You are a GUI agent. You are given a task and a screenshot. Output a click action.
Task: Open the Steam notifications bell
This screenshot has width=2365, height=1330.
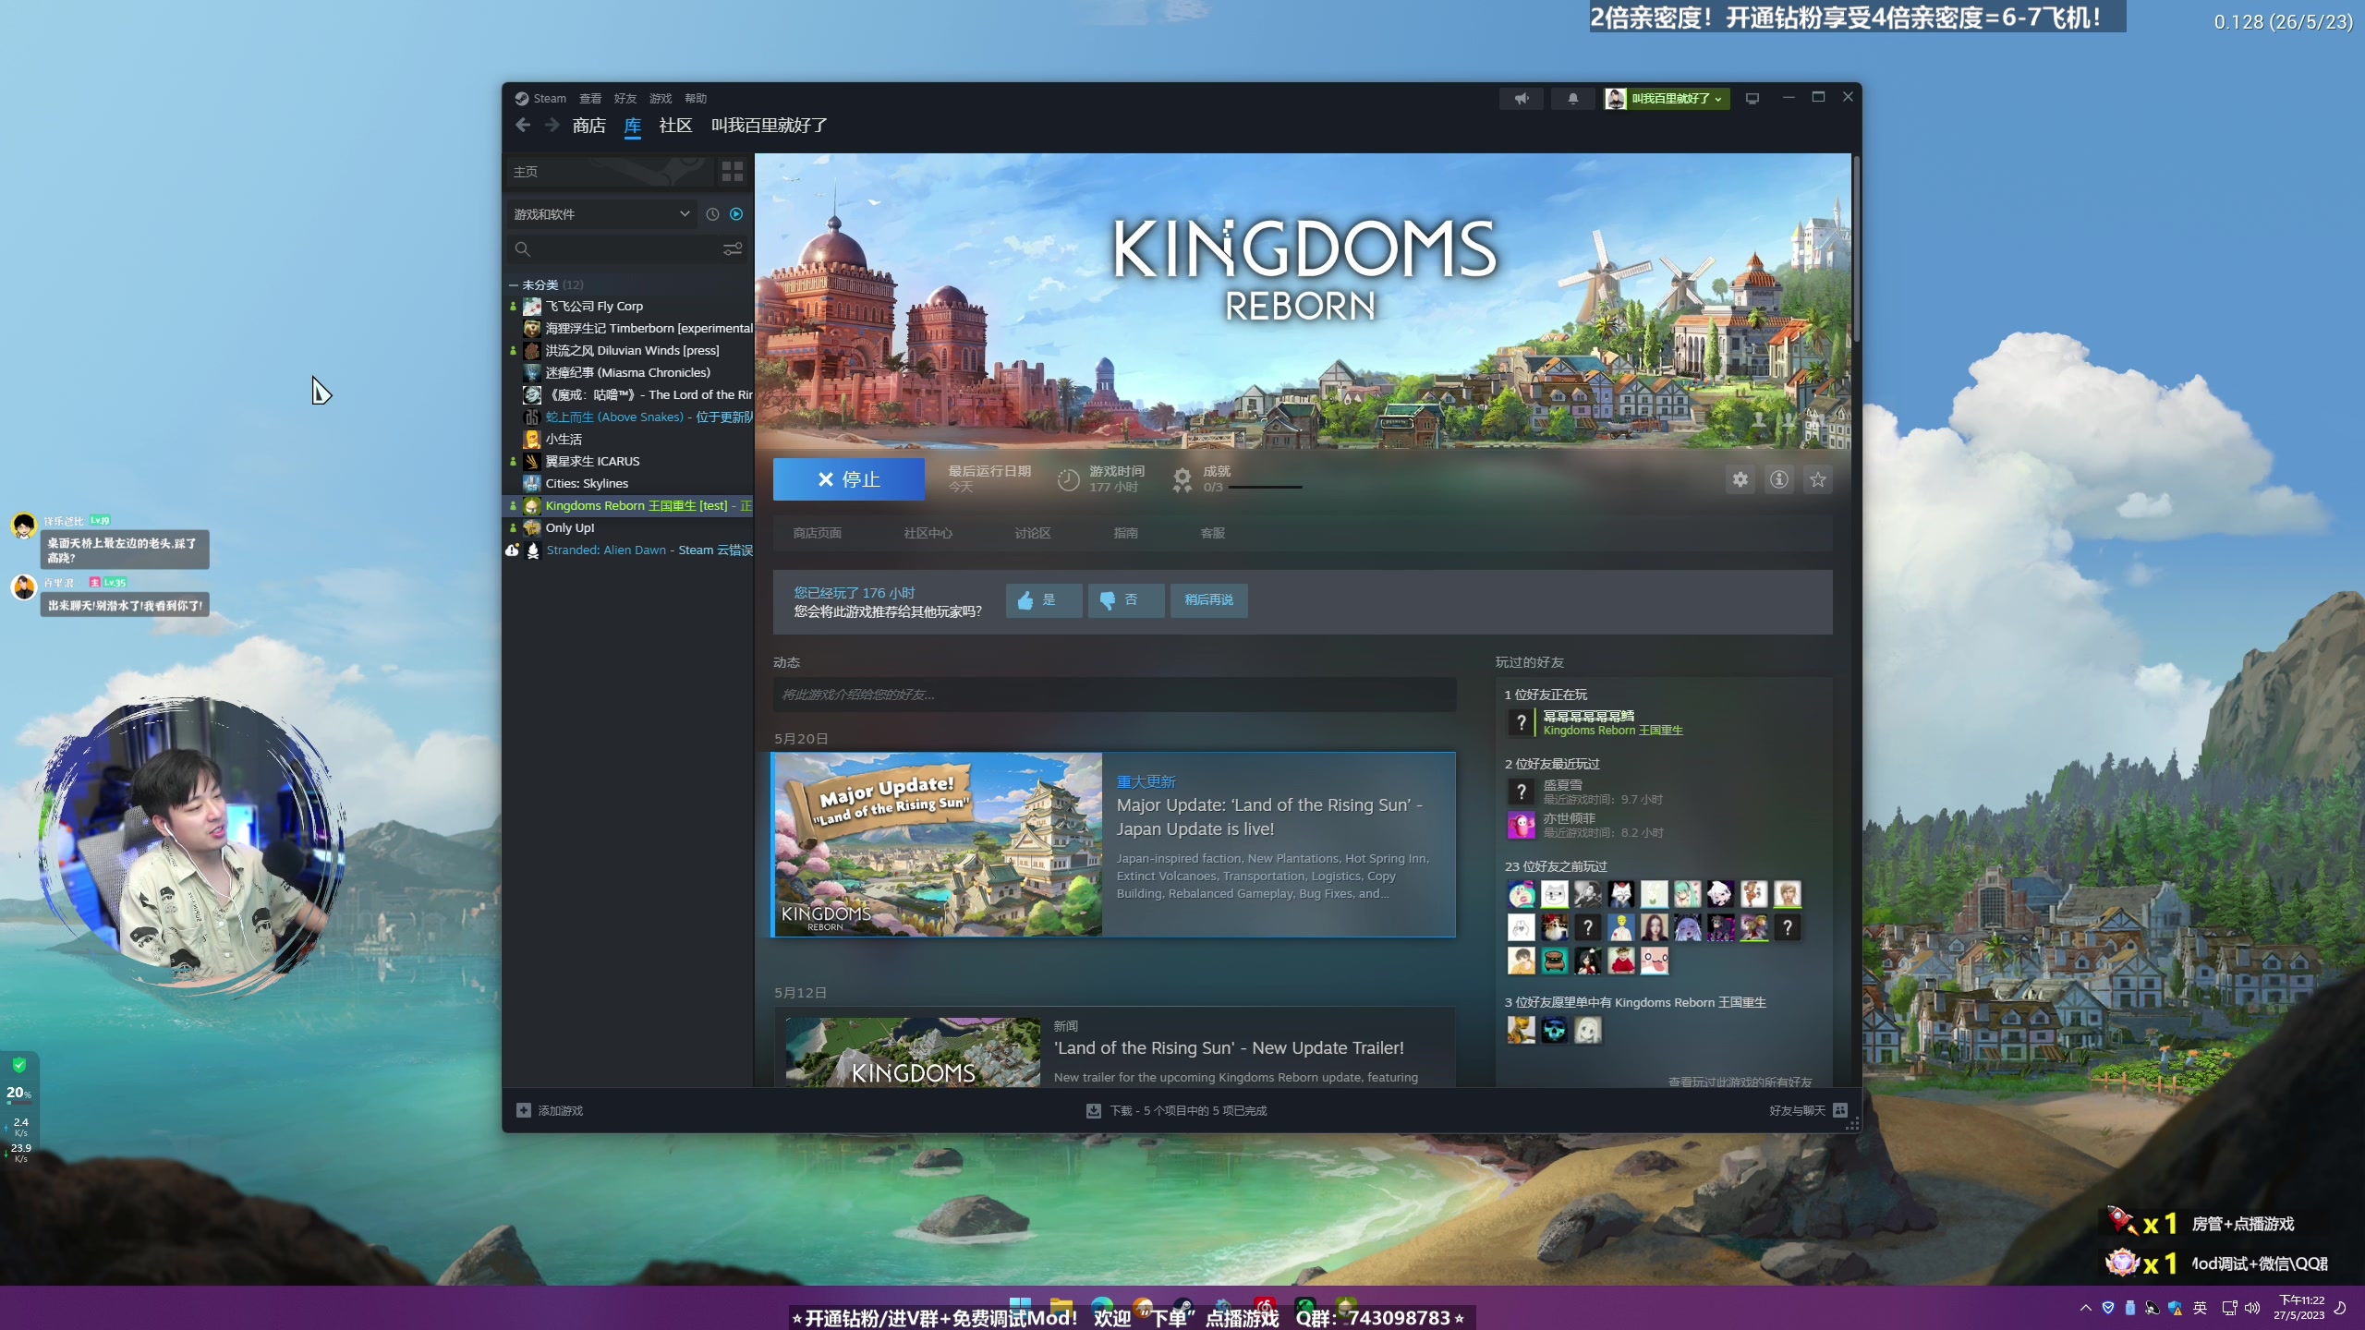point(1572,99)
